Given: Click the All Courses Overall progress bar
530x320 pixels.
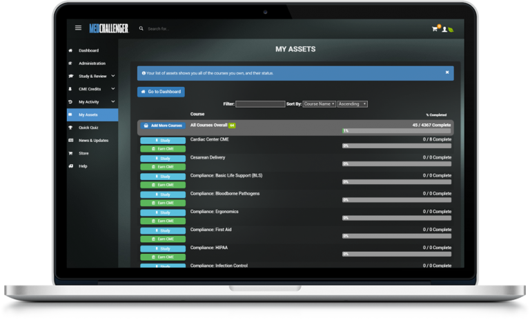Looking at the screenshot, I should [397, 131].
